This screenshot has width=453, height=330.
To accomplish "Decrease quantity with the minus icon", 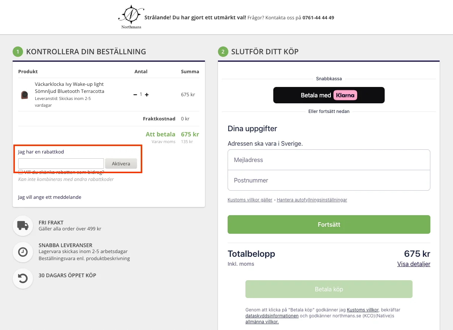I will (x=135, y=95).
